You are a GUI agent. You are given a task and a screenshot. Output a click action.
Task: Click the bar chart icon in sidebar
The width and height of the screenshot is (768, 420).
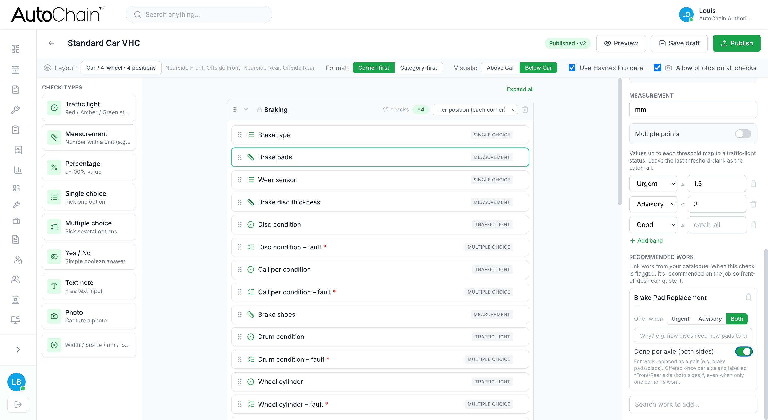pos(18,170)
